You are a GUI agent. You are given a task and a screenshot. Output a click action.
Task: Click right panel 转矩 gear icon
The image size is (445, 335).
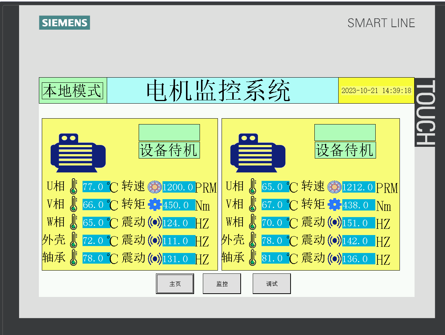(x=334, y=205)
